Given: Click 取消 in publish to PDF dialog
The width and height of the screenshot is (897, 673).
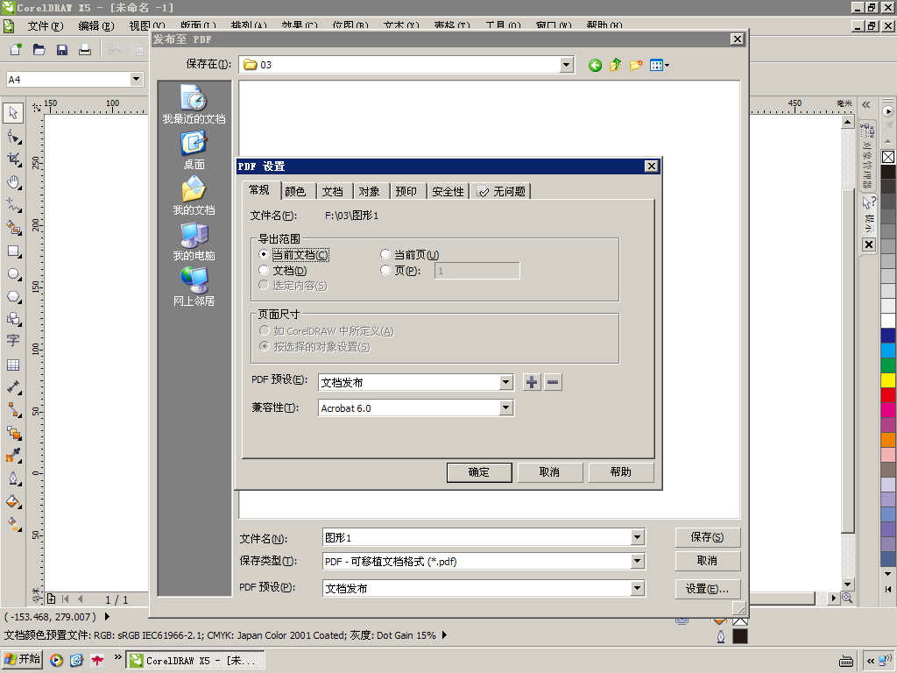Looking at the screenshot, I should pyautogui.click(x=708, y=561).
